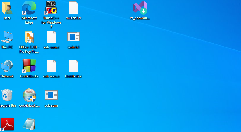
Task: Click the 'TurboC++ for Windows 7' label text
Action: (51, 22)
